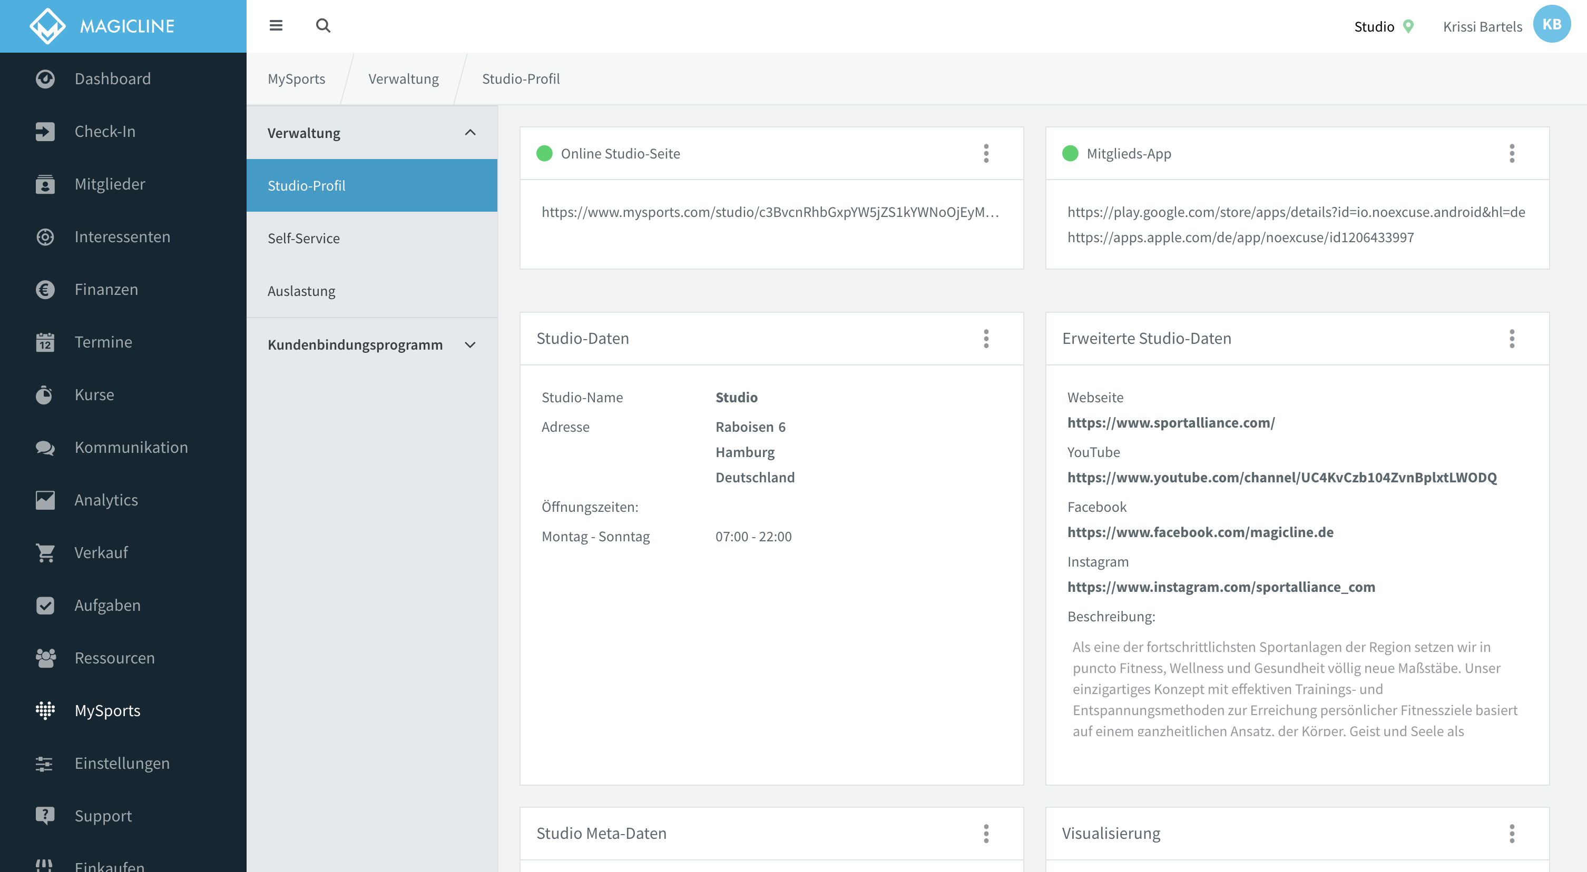1587x872 pixels.
Task: Click the Kurse stopwatch icon
Action: pyautogui.click(x=44, y=395)
